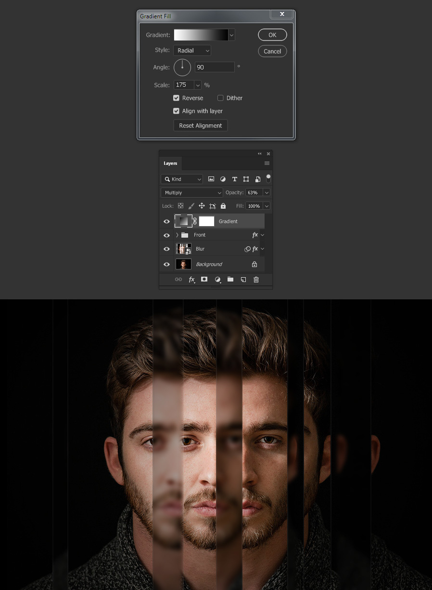Screen dimensions: 432x590
Task: Select the Gradient layer name
Action: pos(228,221)
